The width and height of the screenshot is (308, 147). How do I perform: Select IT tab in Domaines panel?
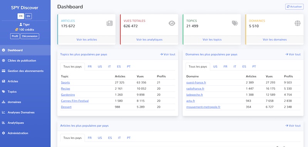click(x=235, y=67)
